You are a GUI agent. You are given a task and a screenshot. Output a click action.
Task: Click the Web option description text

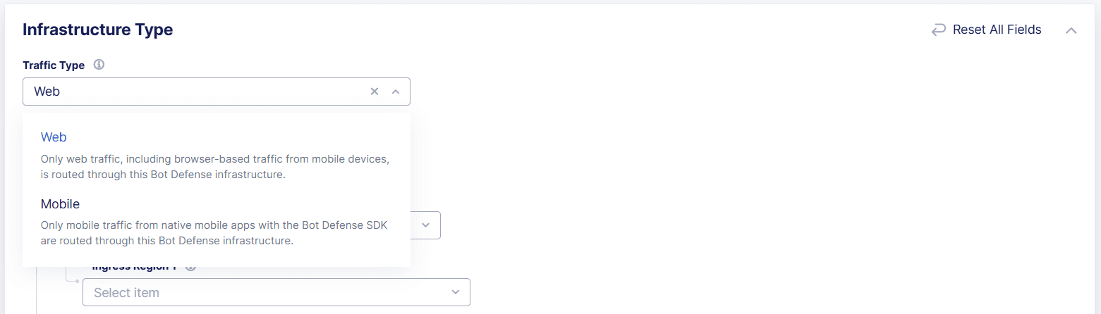(215, 167)
